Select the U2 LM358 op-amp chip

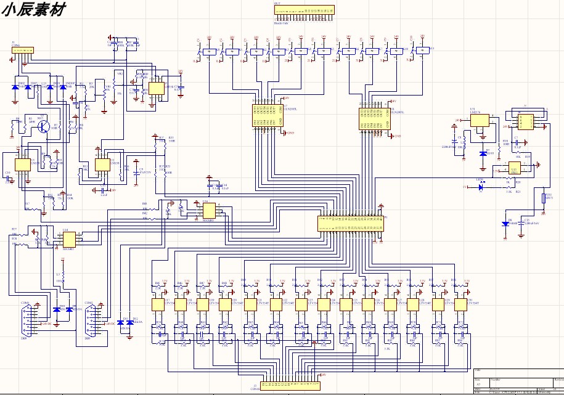pyautogui.click(x=102, y=165)
